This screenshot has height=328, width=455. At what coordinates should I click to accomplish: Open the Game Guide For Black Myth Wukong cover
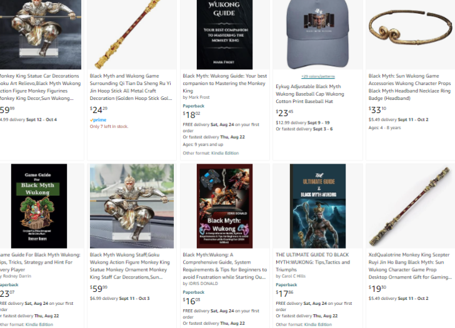pos(39,206)
